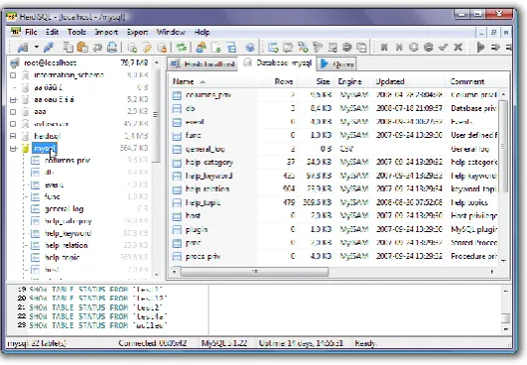
Task: Open the User Manager toolbar icon
Action: point(201,48)
